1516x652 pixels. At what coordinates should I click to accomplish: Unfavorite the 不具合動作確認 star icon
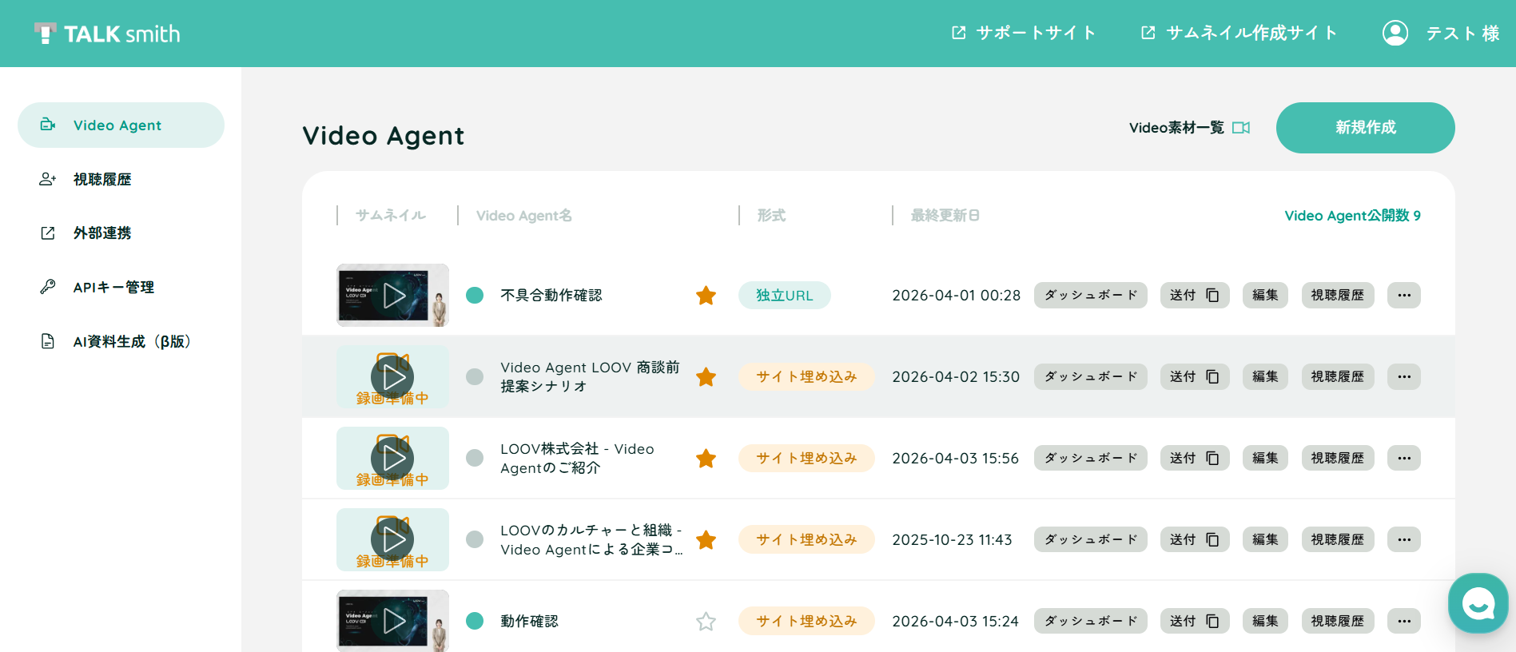click(706, 296)
